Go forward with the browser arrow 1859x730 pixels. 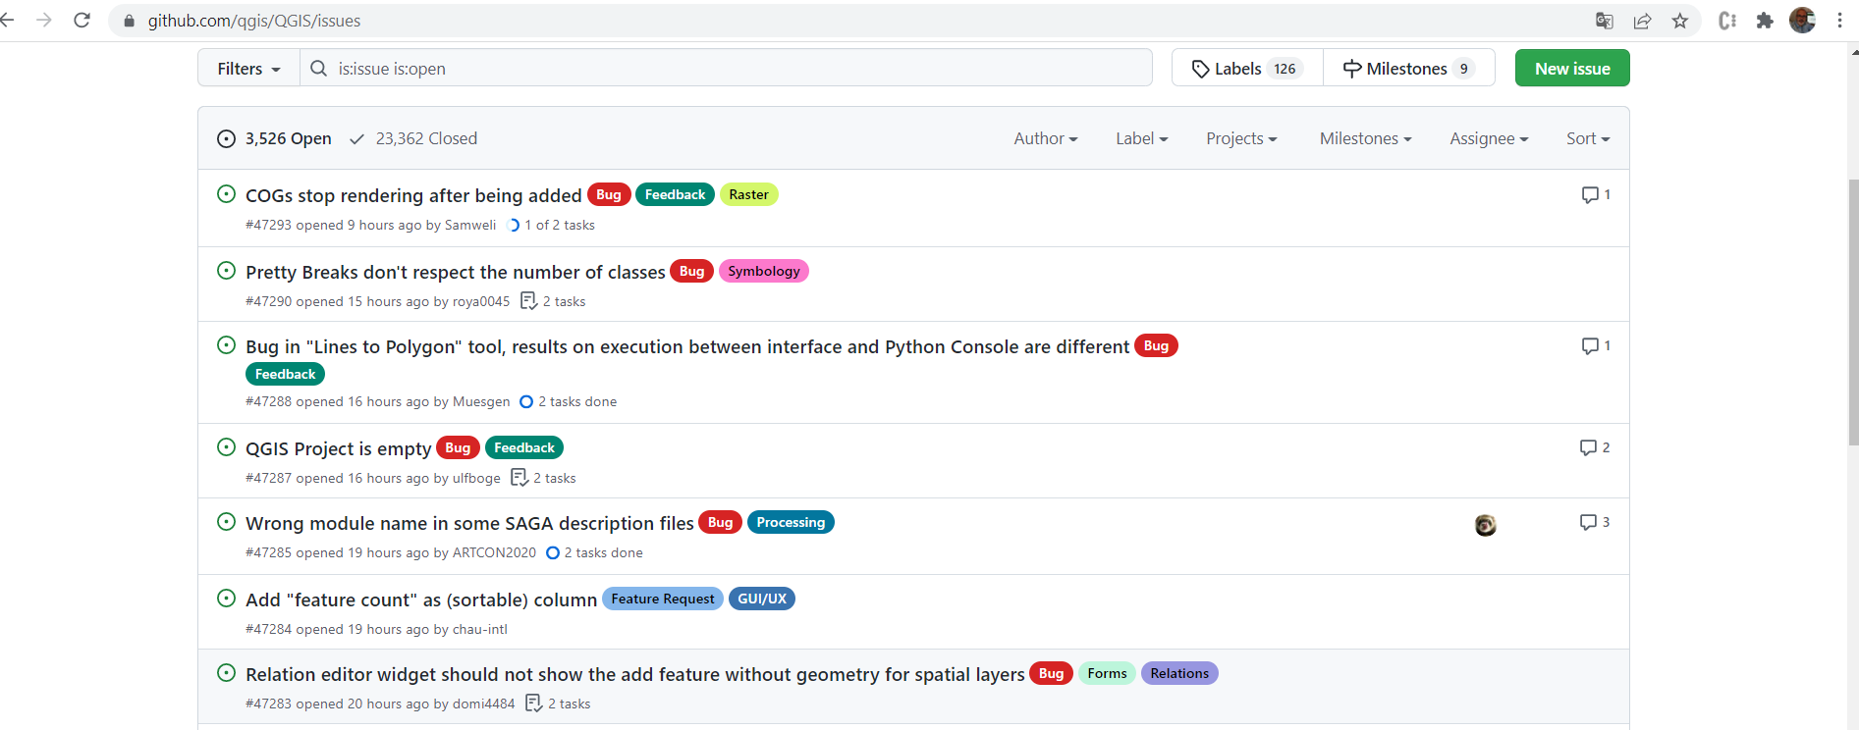pyautogui.click(x=44, y=21)
